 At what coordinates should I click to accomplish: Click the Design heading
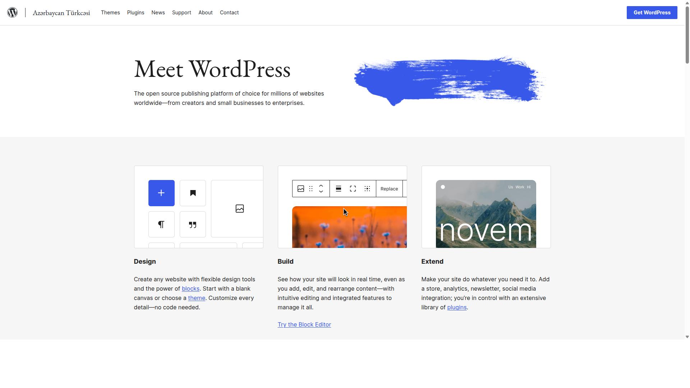pyautogui.click(x=145, y=262)
